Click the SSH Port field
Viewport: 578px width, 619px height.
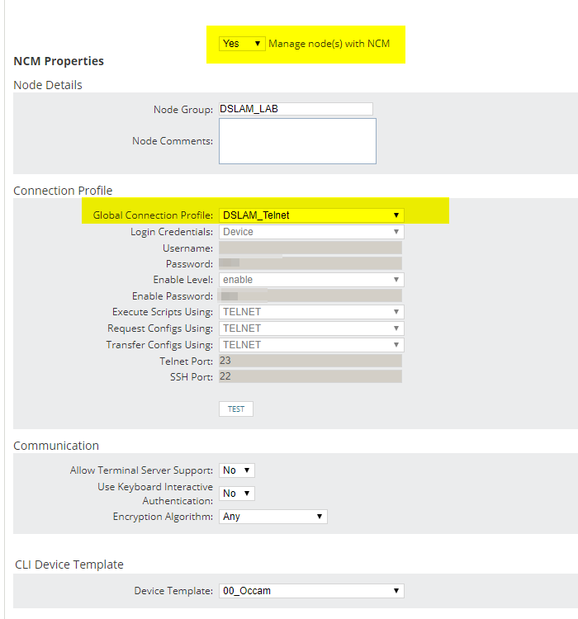click(x=310, y=376)
